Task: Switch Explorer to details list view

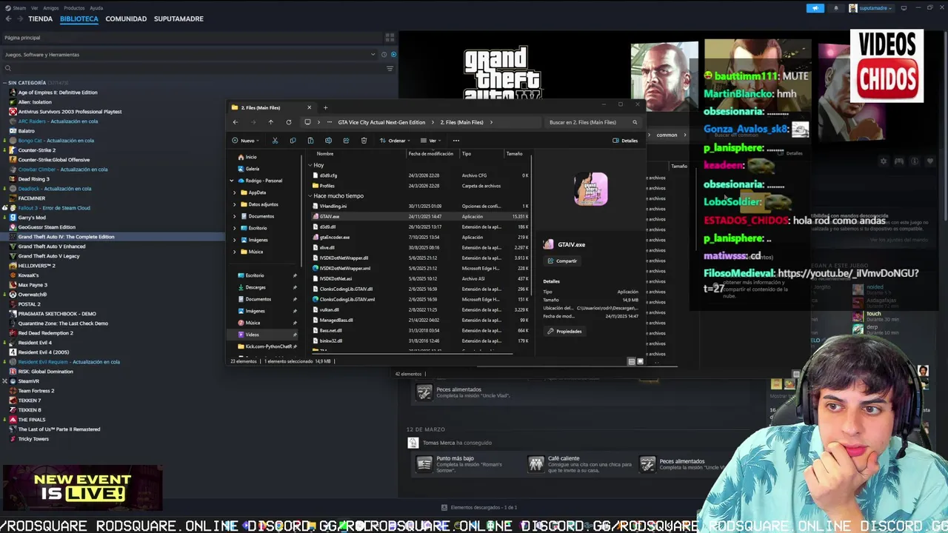Action: [631, 361]
